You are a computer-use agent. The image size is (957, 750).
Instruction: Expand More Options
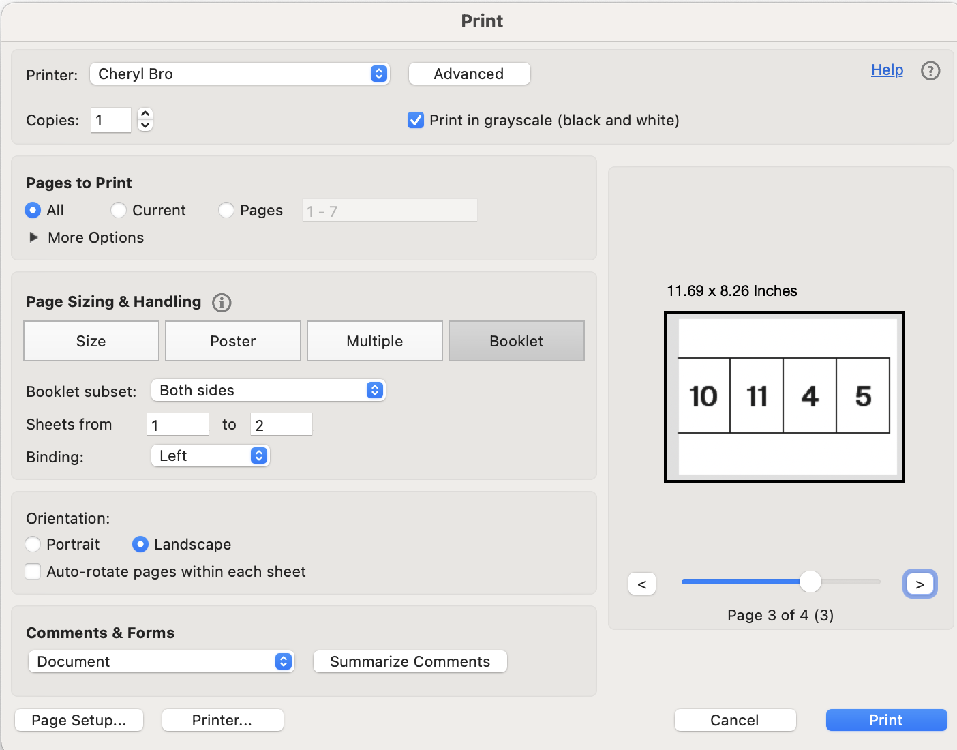[x=33, y=237]
